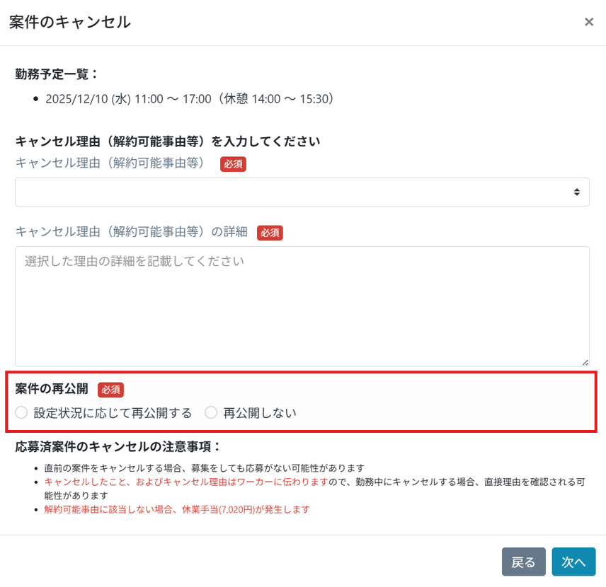
Task: Select the 設定状況に応じて再公開する radio button
Action: tap(21, 412)
